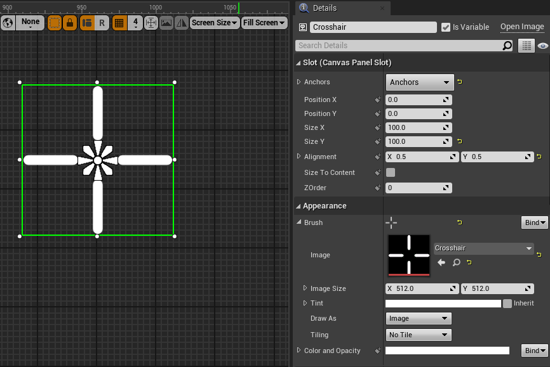This screenshot has height=367, width=550.
Task: Browse to asset with magnifying glass icon
Action: click(x=456, y=262)
